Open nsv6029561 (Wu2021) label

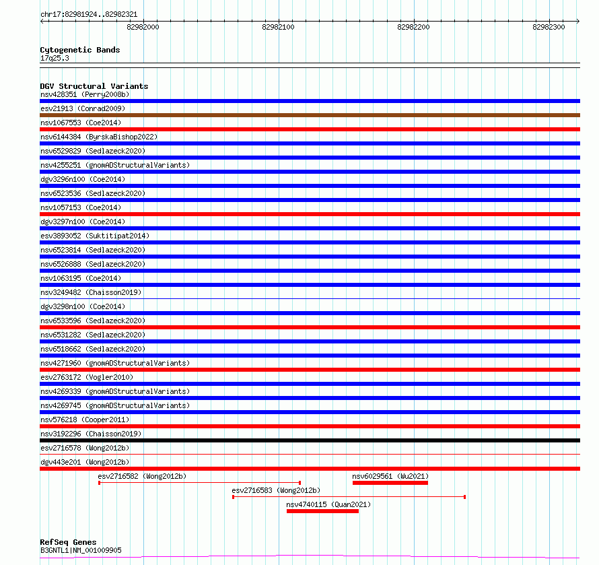(x=390, y=476)
